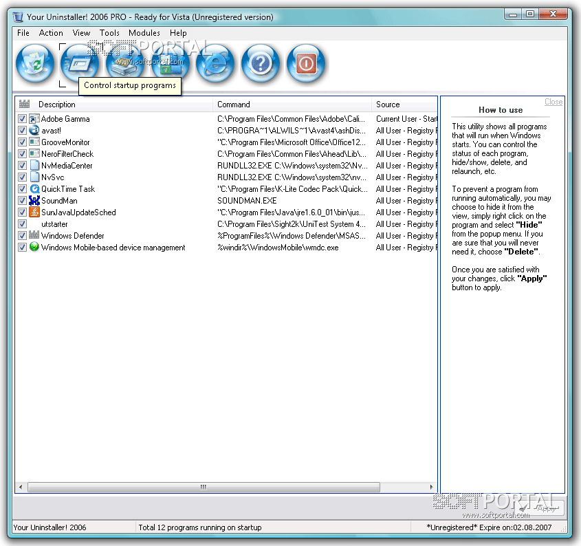
Task: Disable SunJavaUpdateSched checkbox
Action: click(x=22, y=212)
